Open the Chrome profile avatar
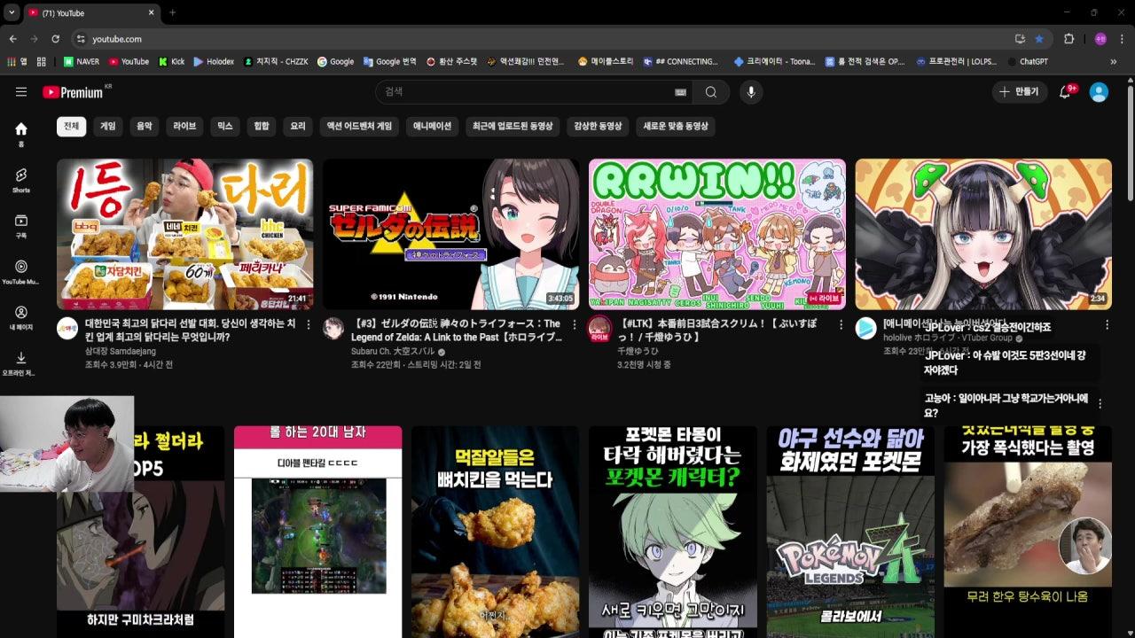Screen dimensions: 1135x638 click(1100, 39)
